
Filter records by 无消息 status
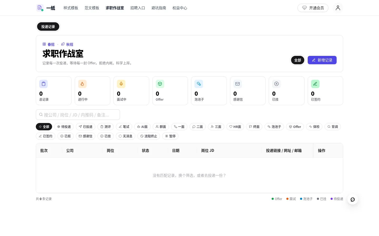(126, 136)
